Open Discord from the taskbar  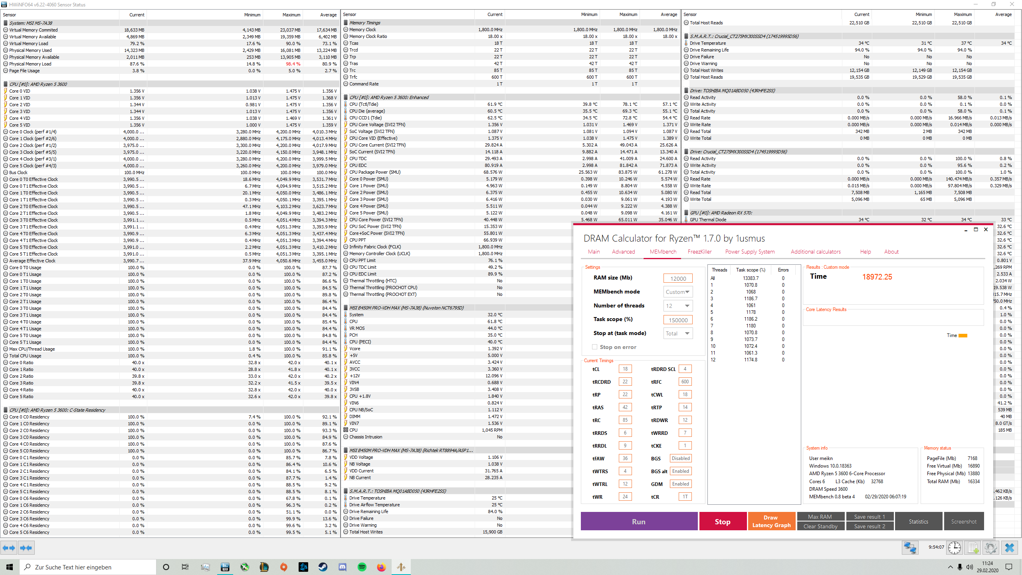[x=342, y=567]
